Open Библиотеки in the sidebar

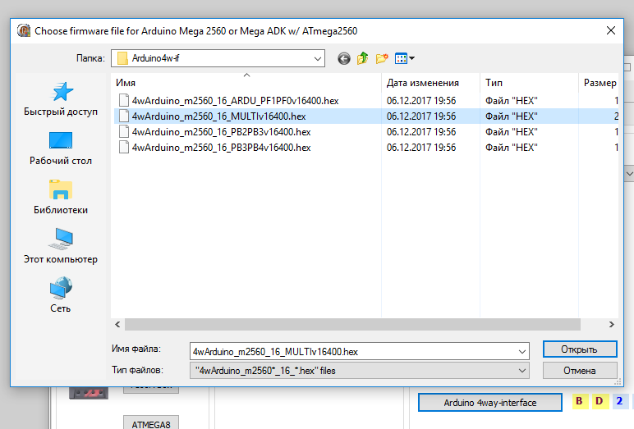pos(61,198)
